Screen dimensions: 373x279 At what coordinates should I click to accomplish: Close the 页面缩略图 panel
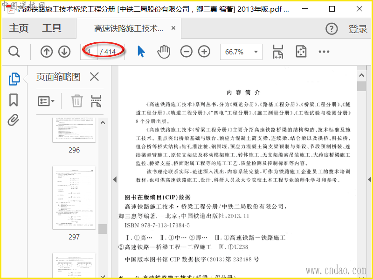pos(94,77)
